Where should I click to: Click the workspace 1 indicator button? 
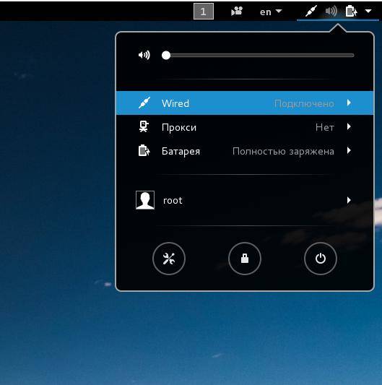pos(204,12)
